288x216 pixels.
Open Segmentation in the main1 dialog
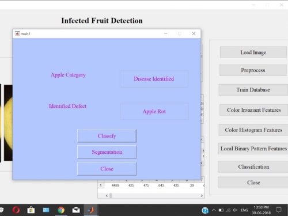point(107,152)
